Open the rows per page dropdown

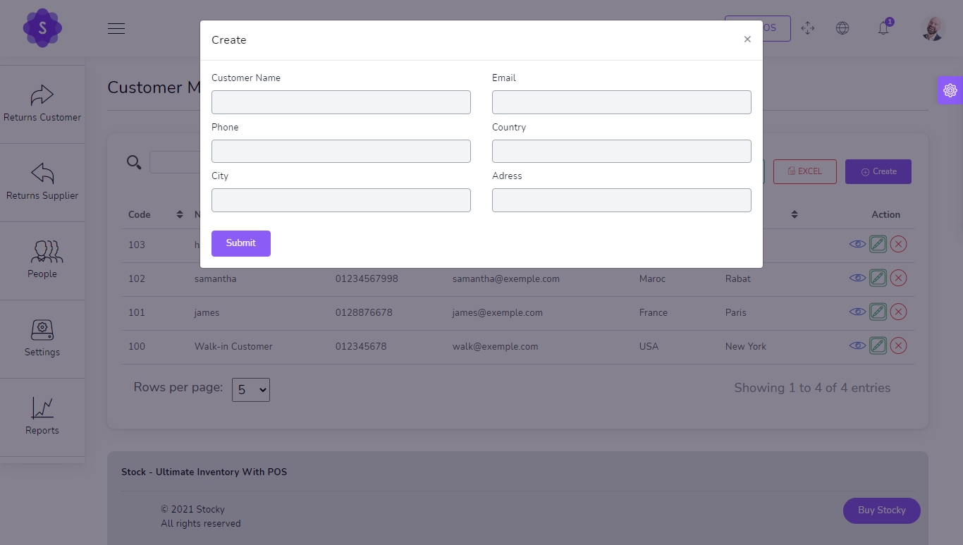click(x=250, y=389)
